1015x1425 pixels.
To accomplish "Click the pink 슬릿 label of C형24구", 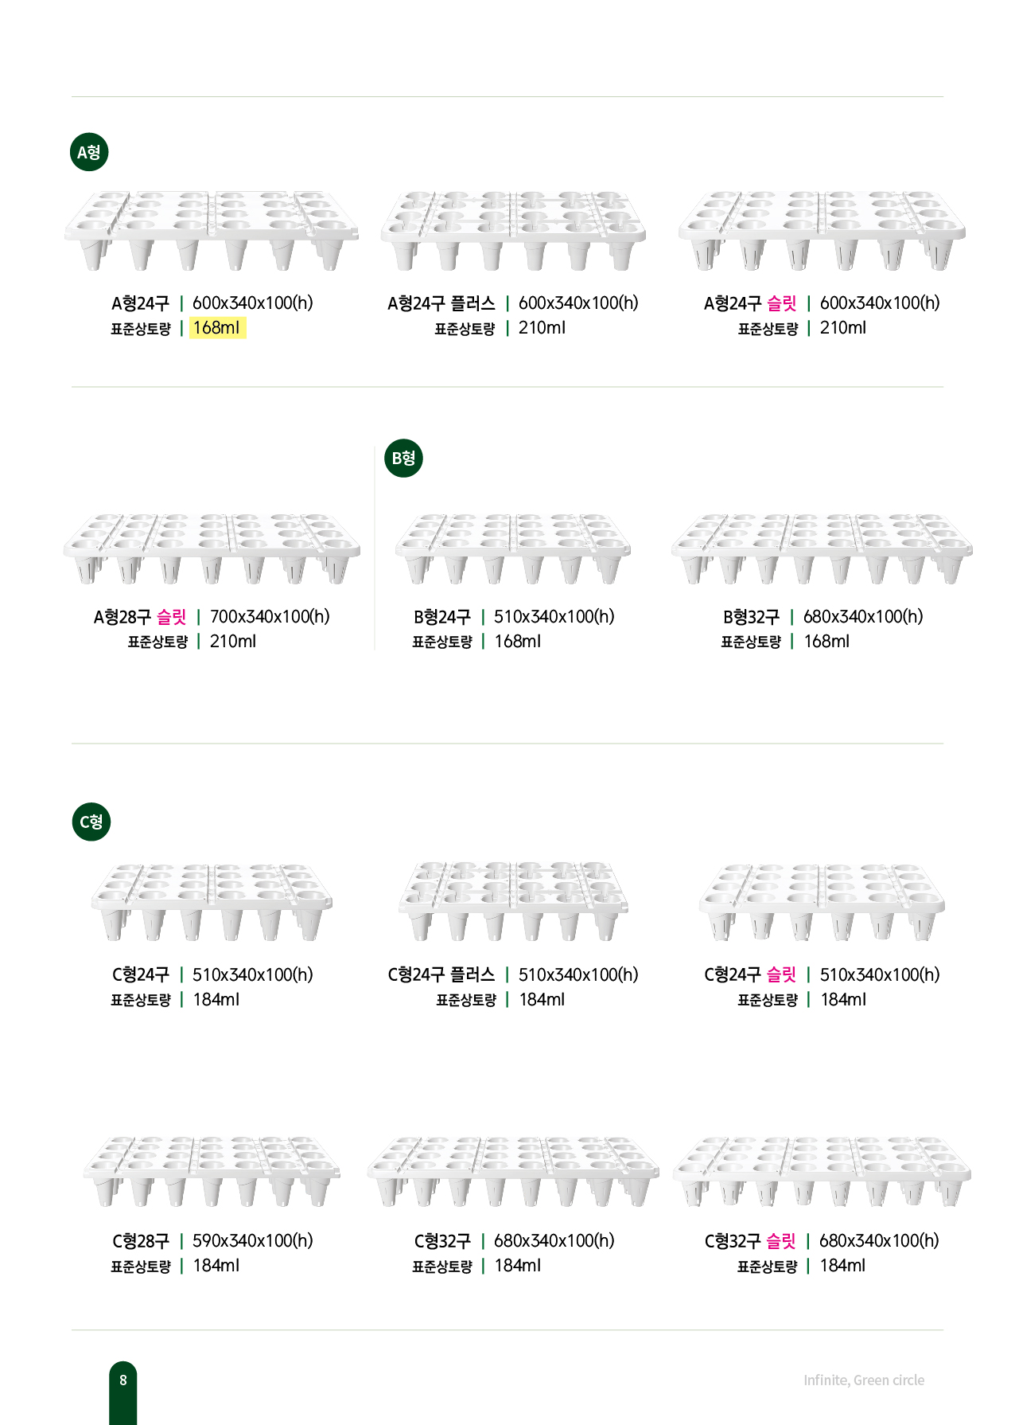I will click(781, 974).
